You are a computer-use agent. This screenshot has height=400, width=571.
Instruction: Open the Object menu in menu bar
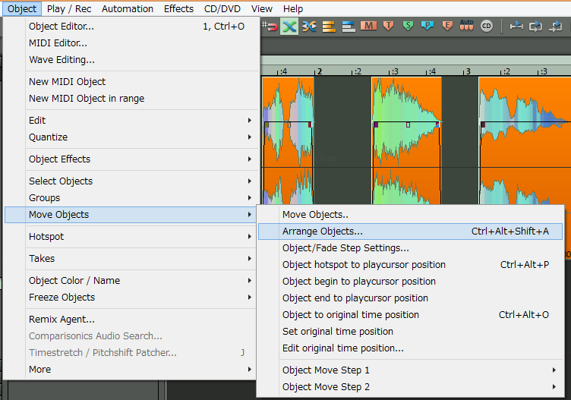[22, 9]
